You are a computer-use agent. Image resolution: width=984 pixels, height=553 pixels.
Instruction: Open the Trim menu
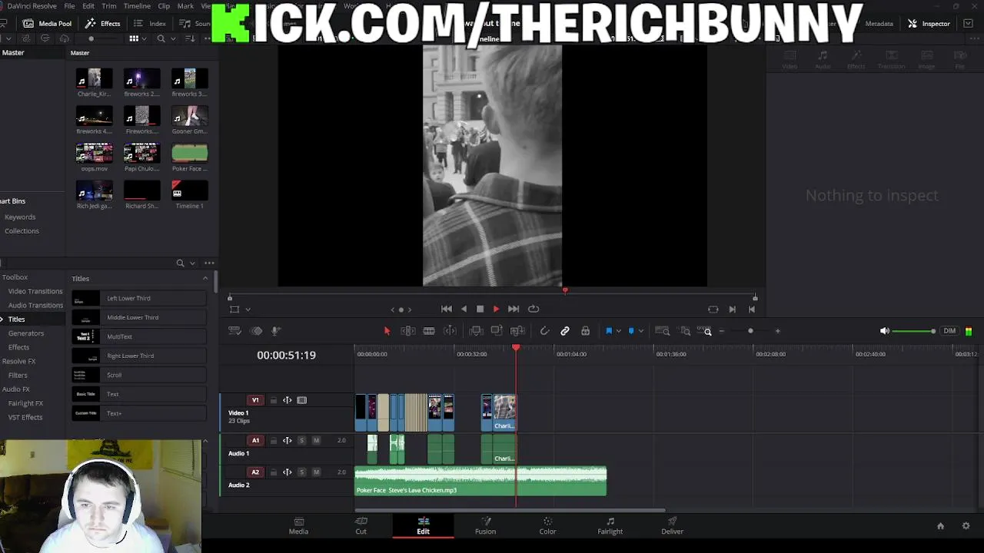point(109,5)
